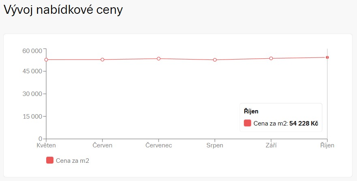Image resolution: width=357 pixels, height=181 pixels.
Task: Toggle the 'Cena za m2' legend series
Action: (72, 161)
